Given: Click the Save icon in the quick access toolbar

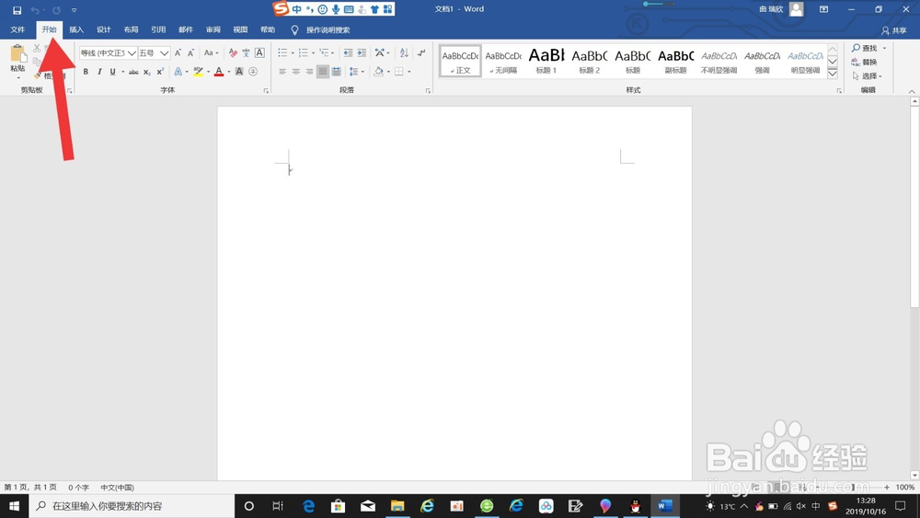Looking at the screenshot, I should point(17,10).
